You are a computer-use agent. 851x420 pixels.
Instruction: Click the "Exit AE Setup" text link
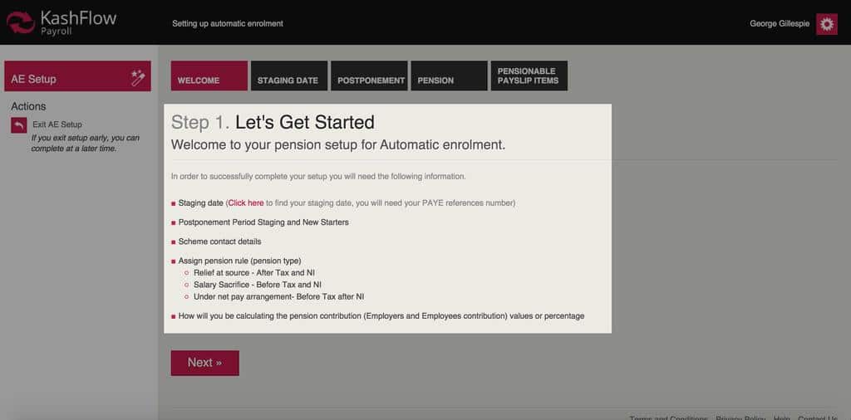click(x=57, y=125)
